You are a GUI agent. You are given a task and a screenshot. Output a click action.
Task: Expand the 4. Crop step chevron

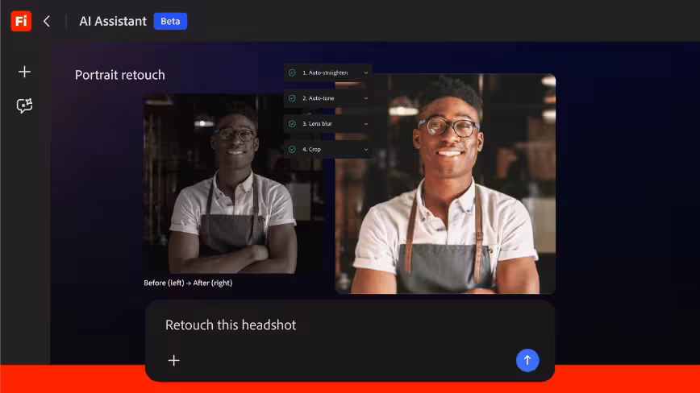coord(365,149)
